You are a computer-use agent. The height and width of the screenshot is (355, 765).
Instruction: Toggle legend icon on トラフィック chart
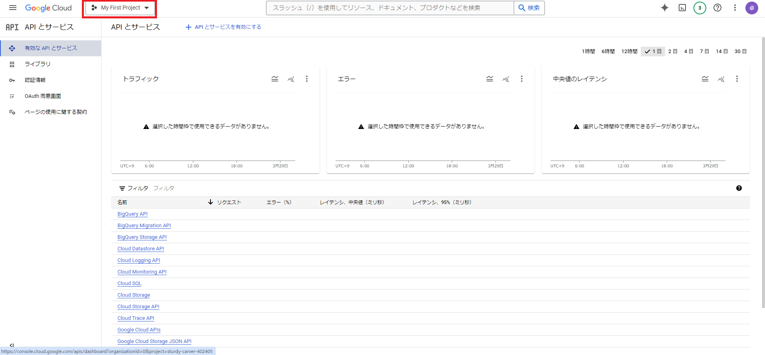(x=275, y=79)
